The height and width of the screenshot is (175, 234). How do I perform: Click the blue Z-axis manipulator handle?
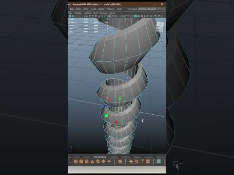click(105, 106)
